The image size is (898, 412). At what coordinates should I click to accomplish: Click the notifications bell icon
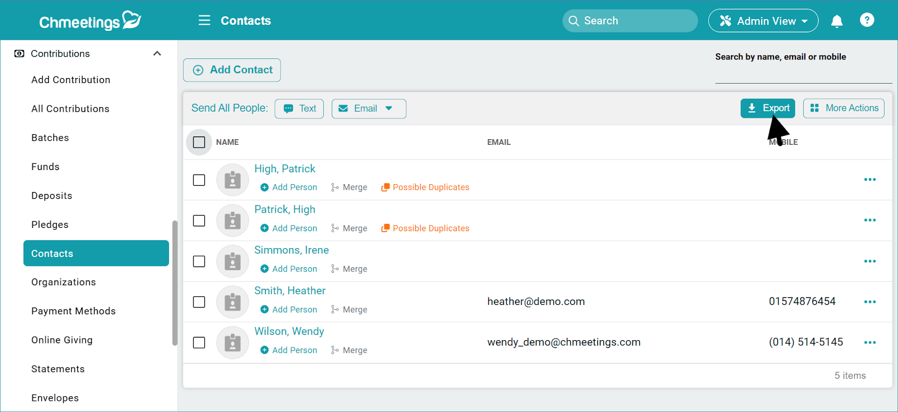(836, 21)
